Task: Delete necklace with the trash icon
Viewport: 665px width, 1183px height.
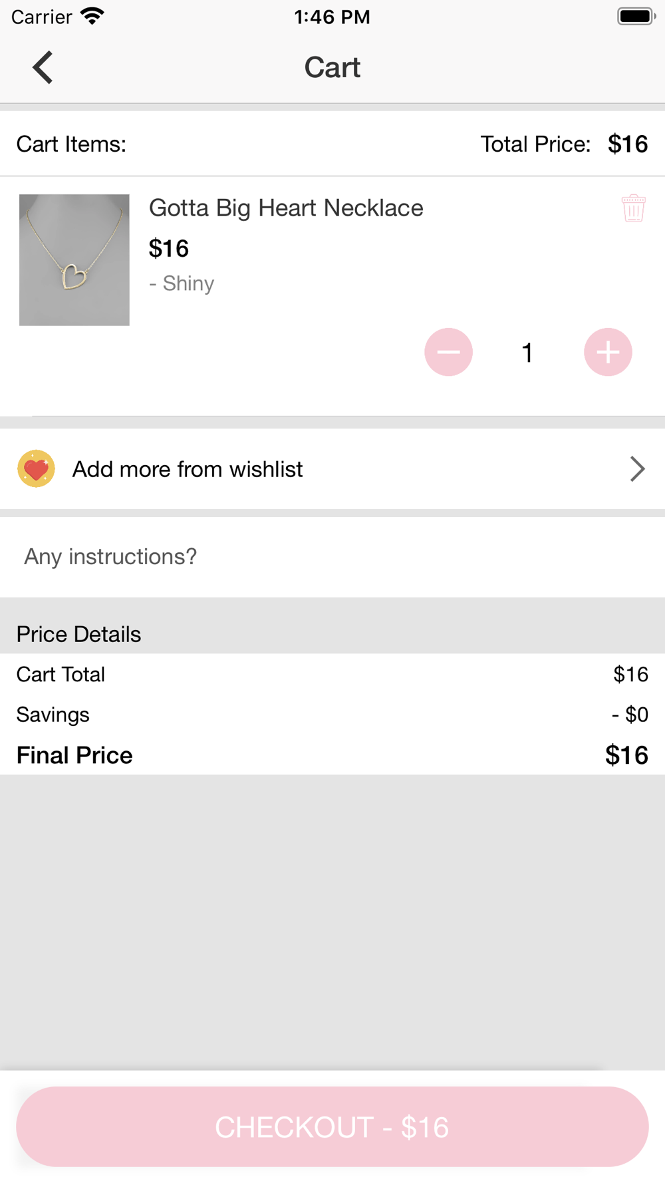Action: [633, 208]
